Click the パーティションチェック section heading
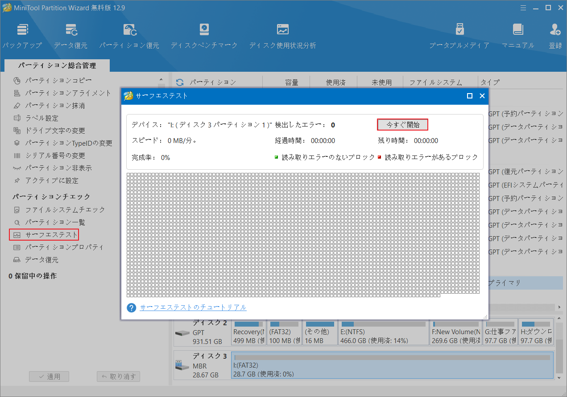The image size is (567, 397). pos(51,196)
